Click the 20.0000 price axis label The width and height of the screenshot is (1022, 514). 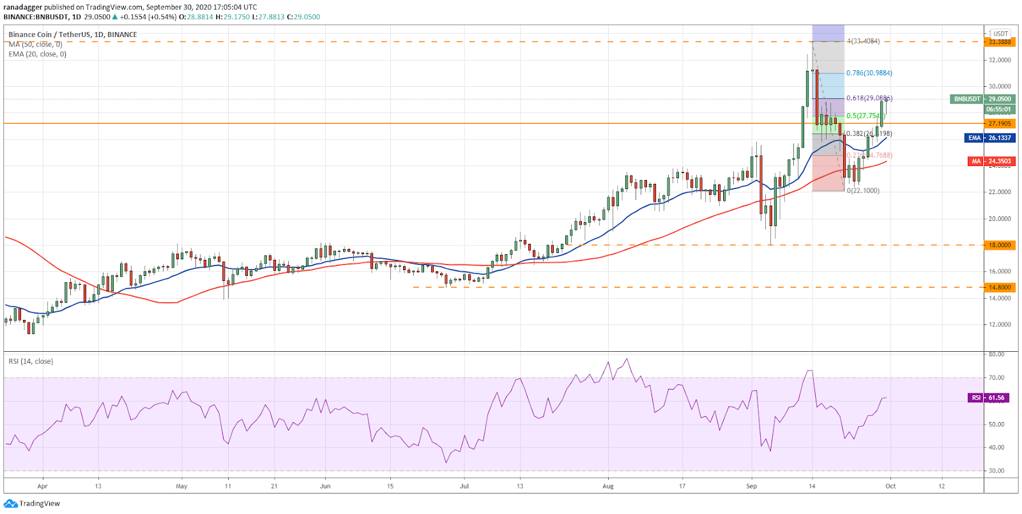(1000, 218)
